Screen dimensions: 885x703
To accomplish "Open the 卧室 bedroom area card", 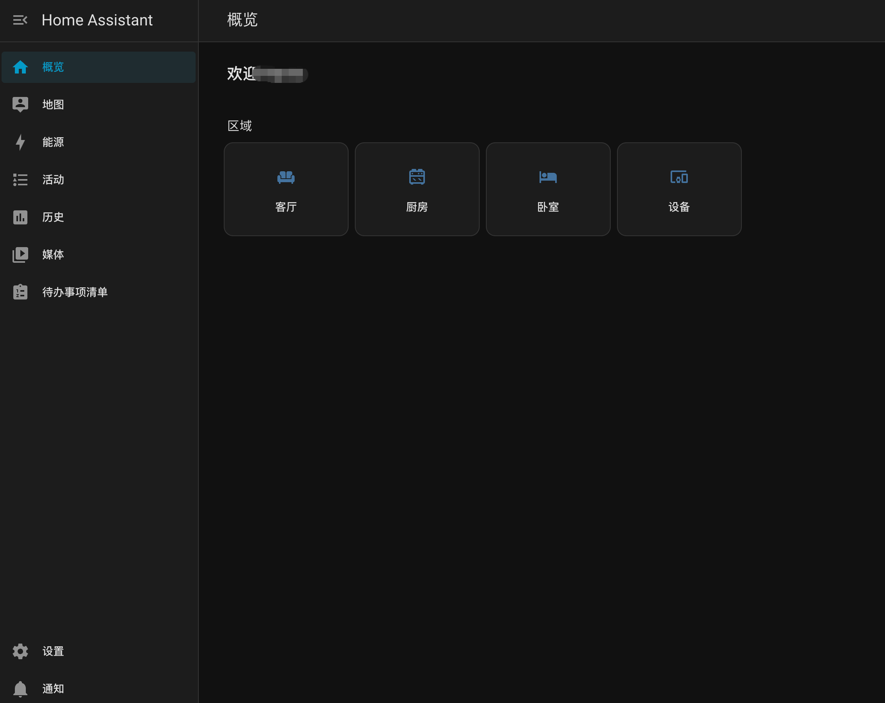I will click(548, 190).
